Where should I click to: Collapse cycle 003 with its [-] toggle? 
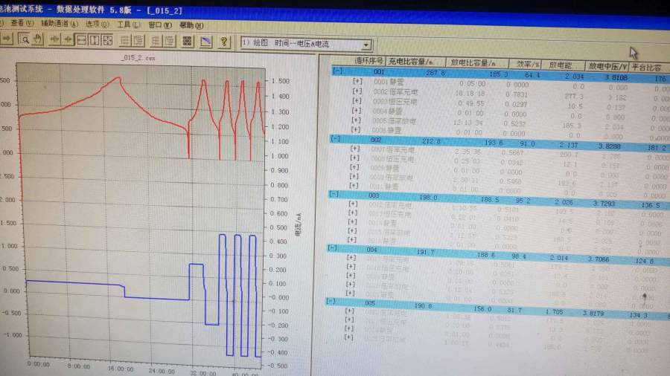pos(334,194)
